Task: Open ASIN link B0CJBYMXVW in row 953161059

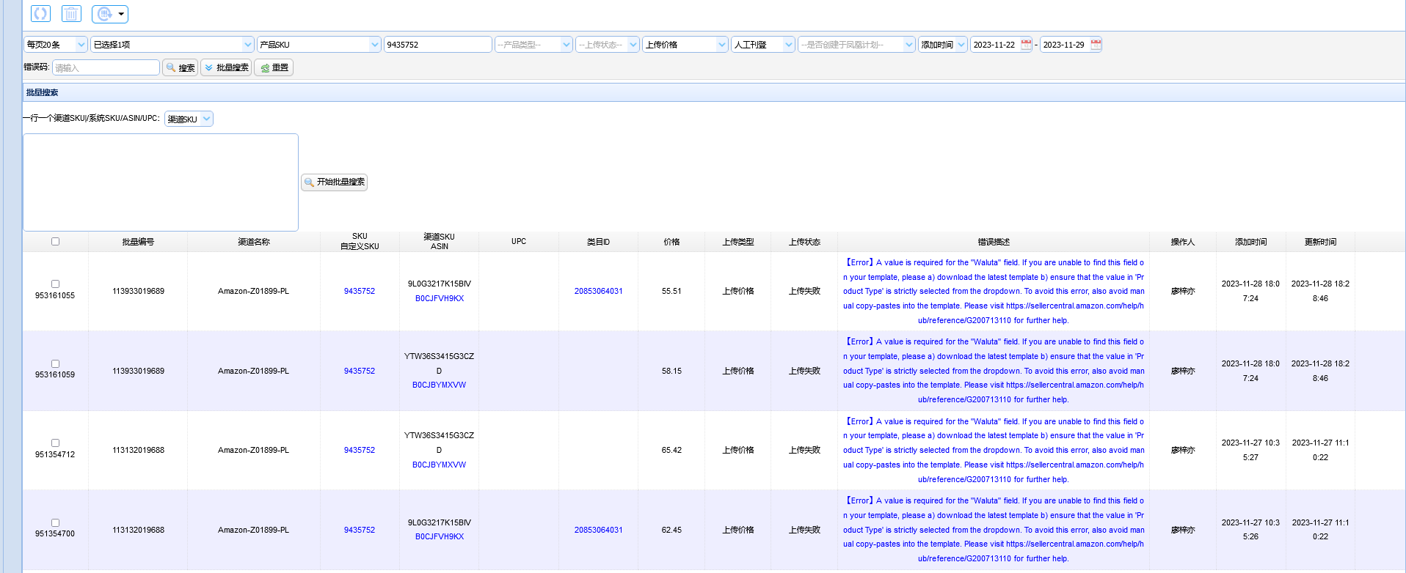Action: click(439, 385)
